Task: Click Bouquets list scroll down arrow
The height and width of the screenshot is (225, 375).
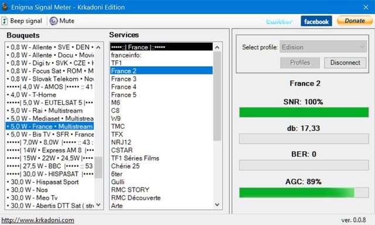Action: (98, 205)
